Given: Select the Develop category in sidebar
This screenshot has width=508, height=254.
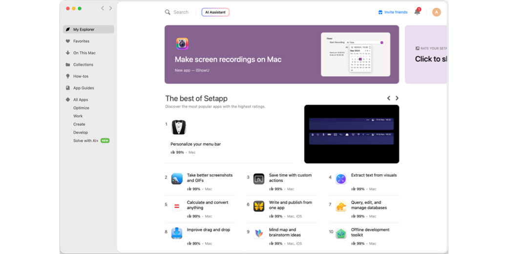Looking at the screenshot, I should point(81,132).
